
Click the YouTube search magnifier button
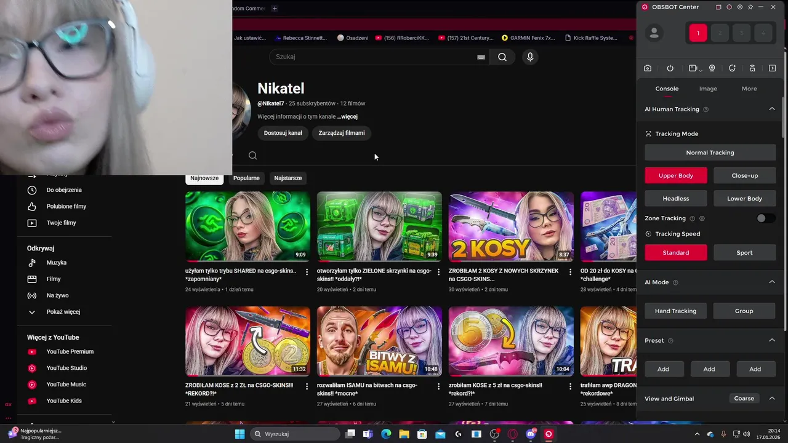(502, 57)
